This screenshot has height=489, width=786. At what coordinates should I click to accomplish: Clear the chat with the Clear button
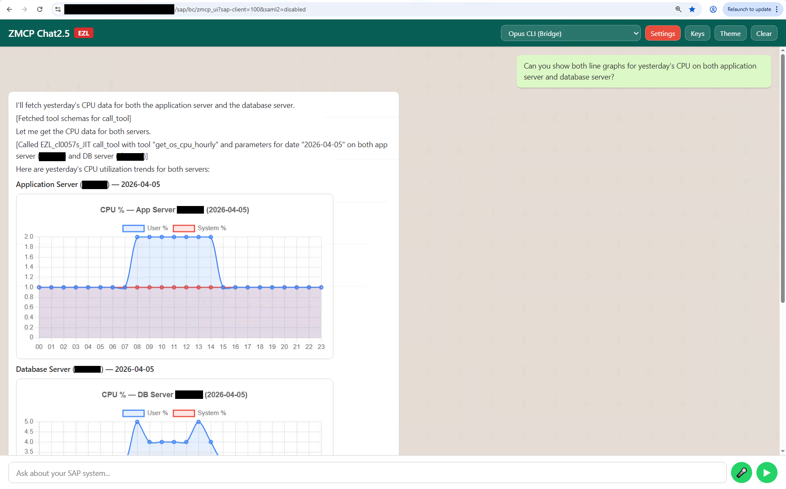point(764,33)
